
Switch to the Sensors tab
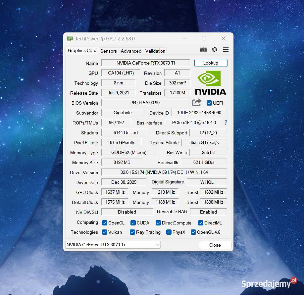click(x=108, y=51)
